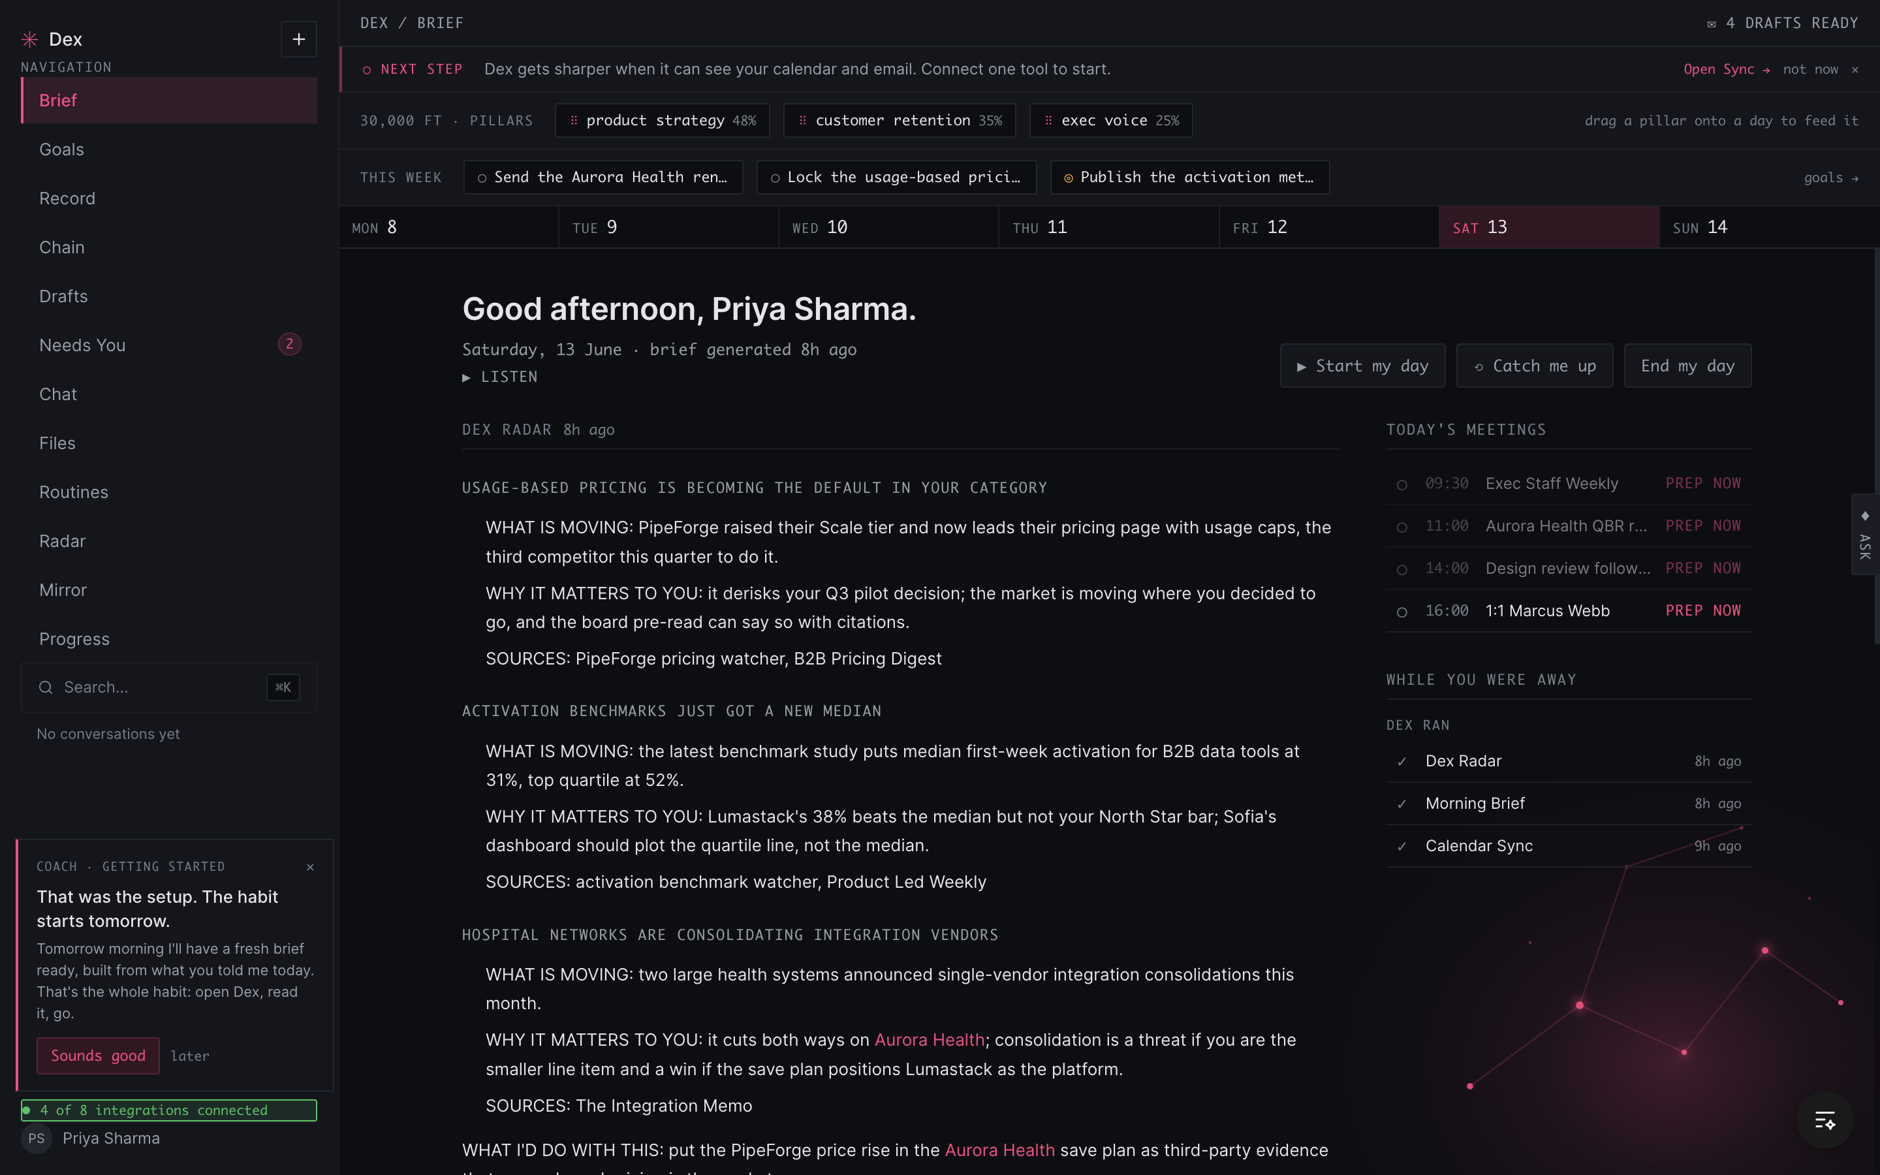Click the PS user avatar
Viewport: 1880px width, 1175px height.
pos(37,1138)
